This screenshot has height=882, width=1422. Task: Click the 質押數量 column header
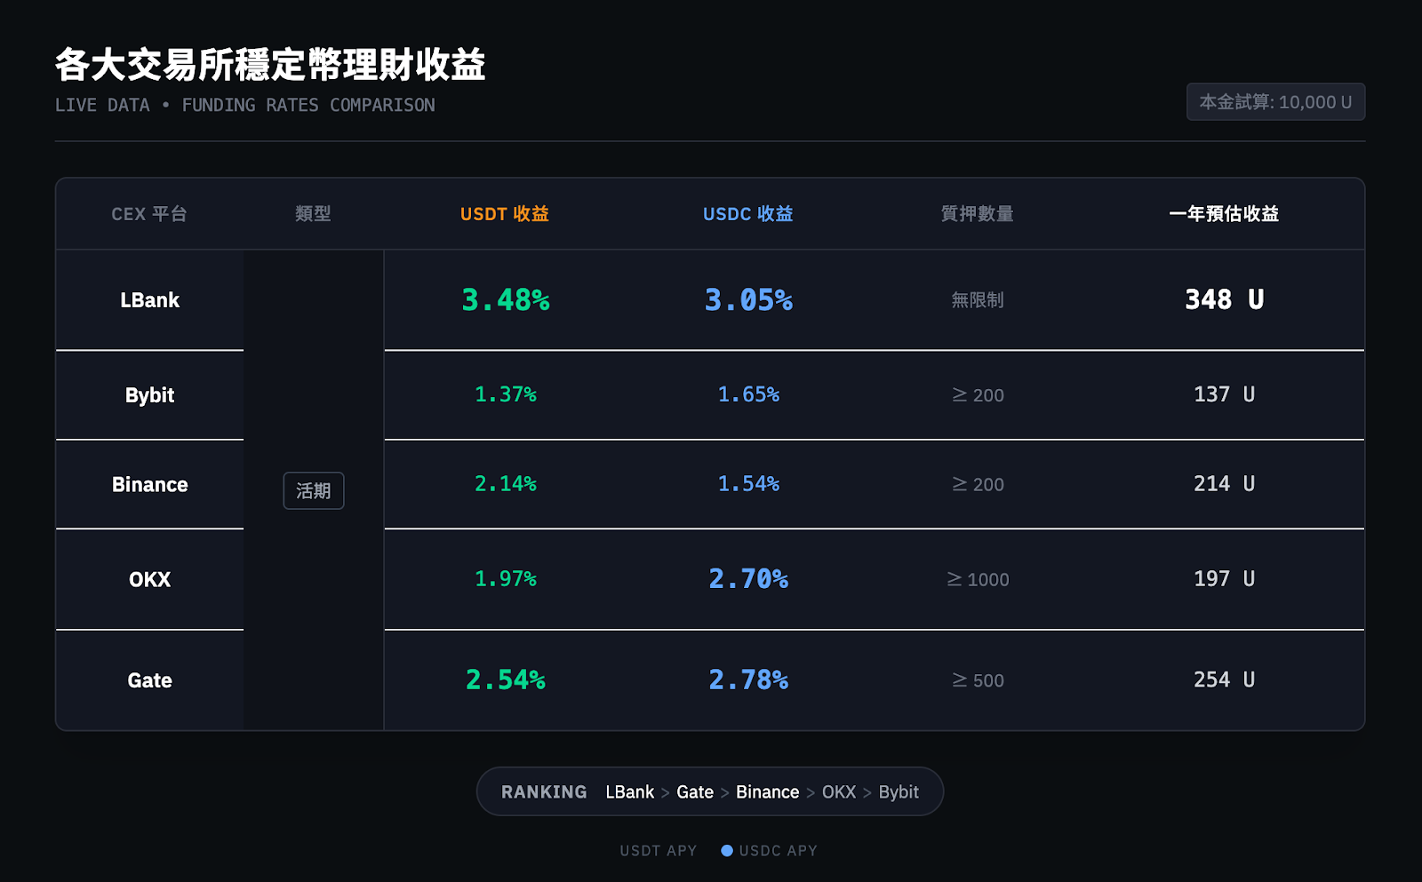(978, 214)
